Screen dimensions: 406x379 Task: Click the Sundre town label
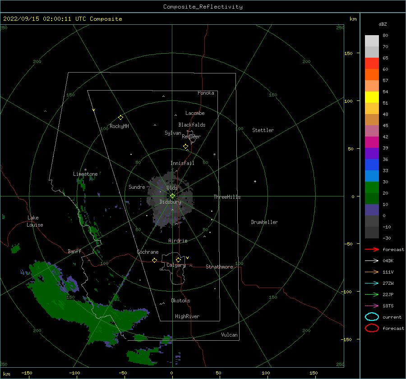coord(137,187)
